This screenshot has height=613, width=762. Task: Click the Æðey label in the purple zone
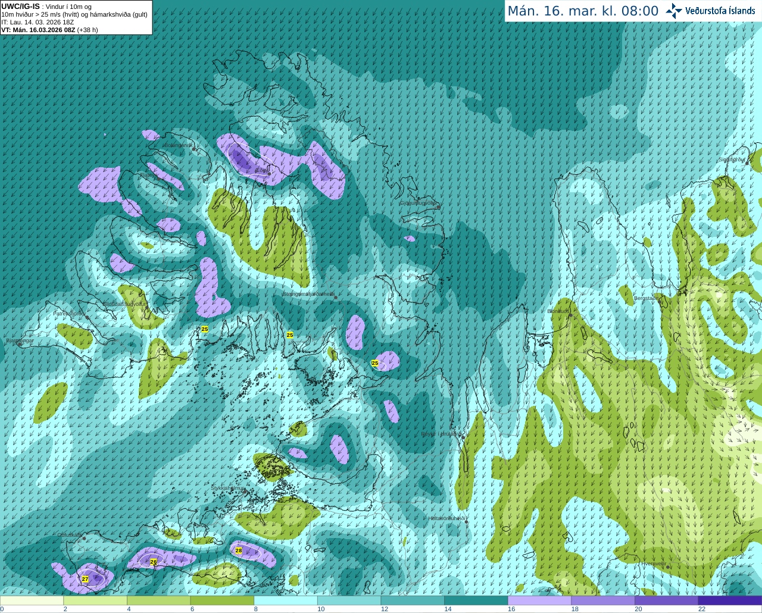click(x=261, y=171)
